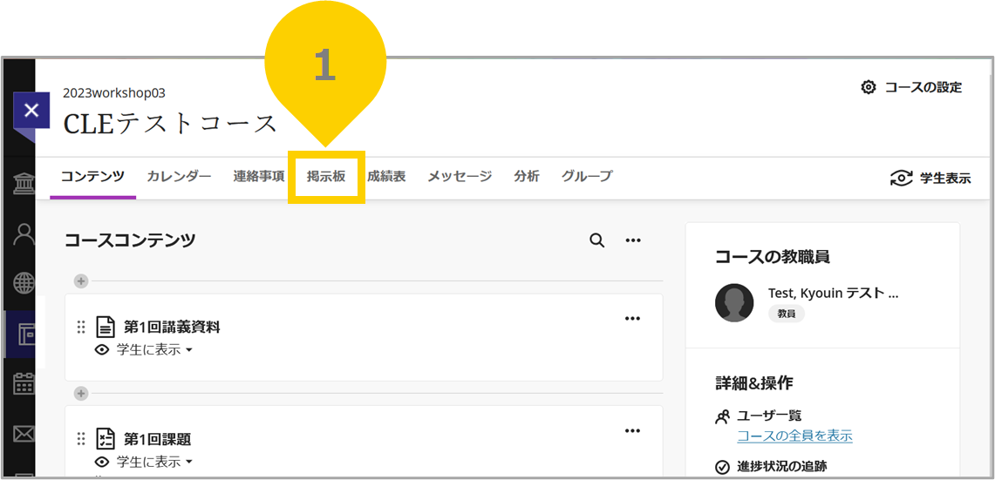Image resolution: width=995 pixels, height=480 pixels.
Task: Click 詳細&操作 heading
Action: [753, 383]
